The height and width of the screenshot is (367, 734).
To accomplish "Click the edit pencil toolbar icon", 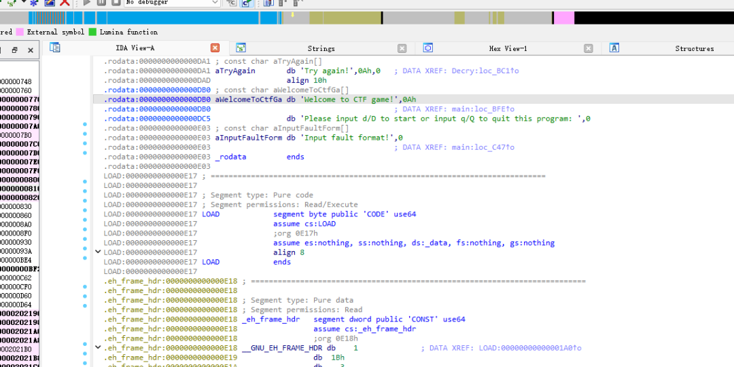I will coord(50,2).
